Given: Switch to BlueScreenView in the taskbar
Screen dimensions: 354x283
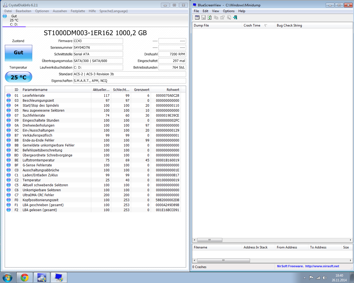Looking at the screenshot, I should tap(59, 277).
